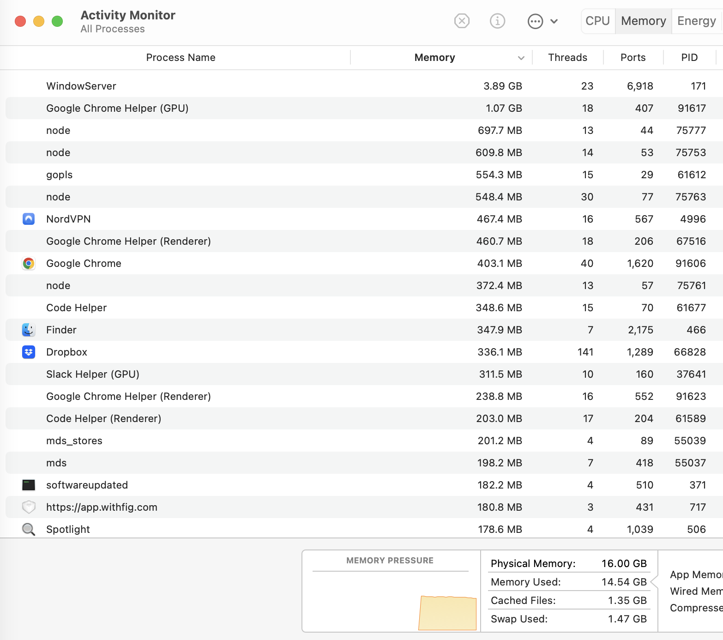The width and height of the screenshot is (723, 640).
Task: Select the Memory tab
Action: click(643, 21)
